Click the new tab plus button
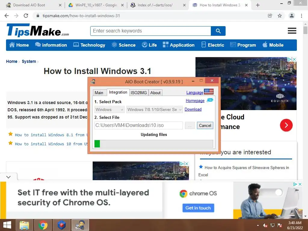Viewport: 308px width, 231px height. [x=258, y=5]
